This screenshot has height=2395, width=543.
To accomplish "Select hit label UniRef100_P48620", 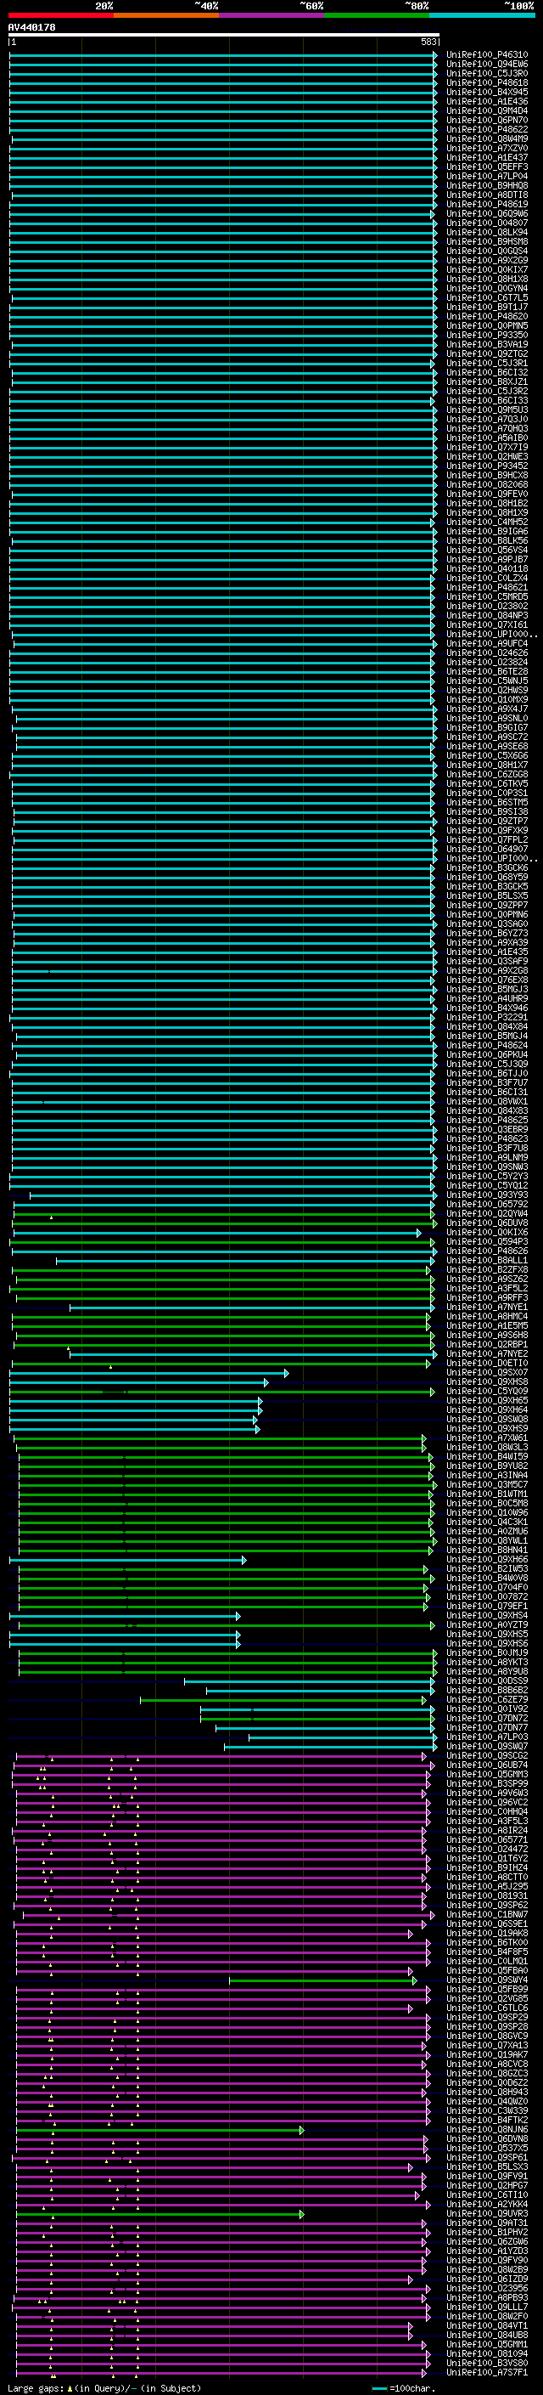I will point(487,316).
